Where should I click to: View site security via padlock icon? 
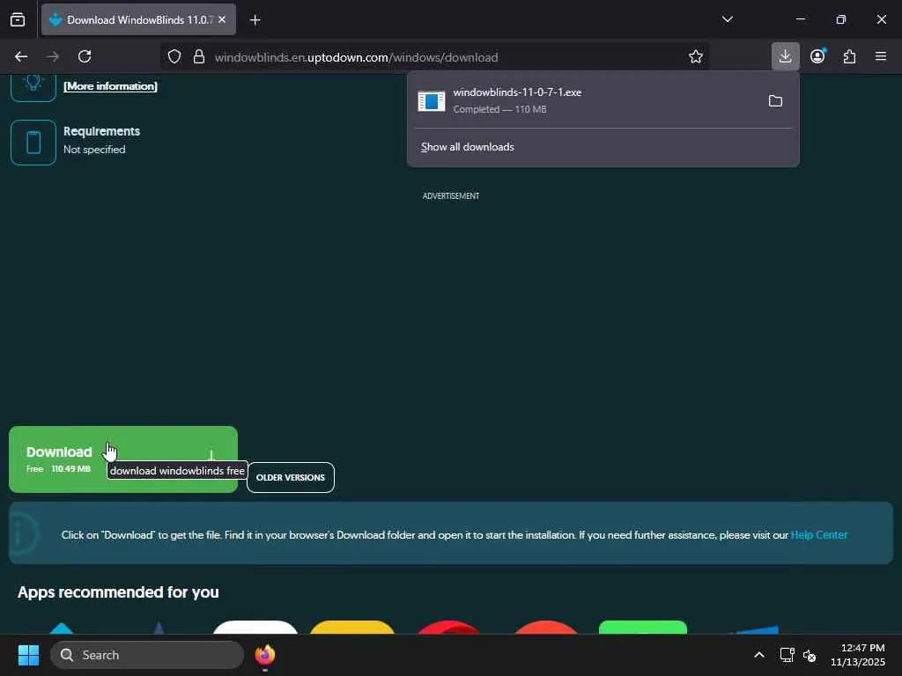click(x=199, y=56)
